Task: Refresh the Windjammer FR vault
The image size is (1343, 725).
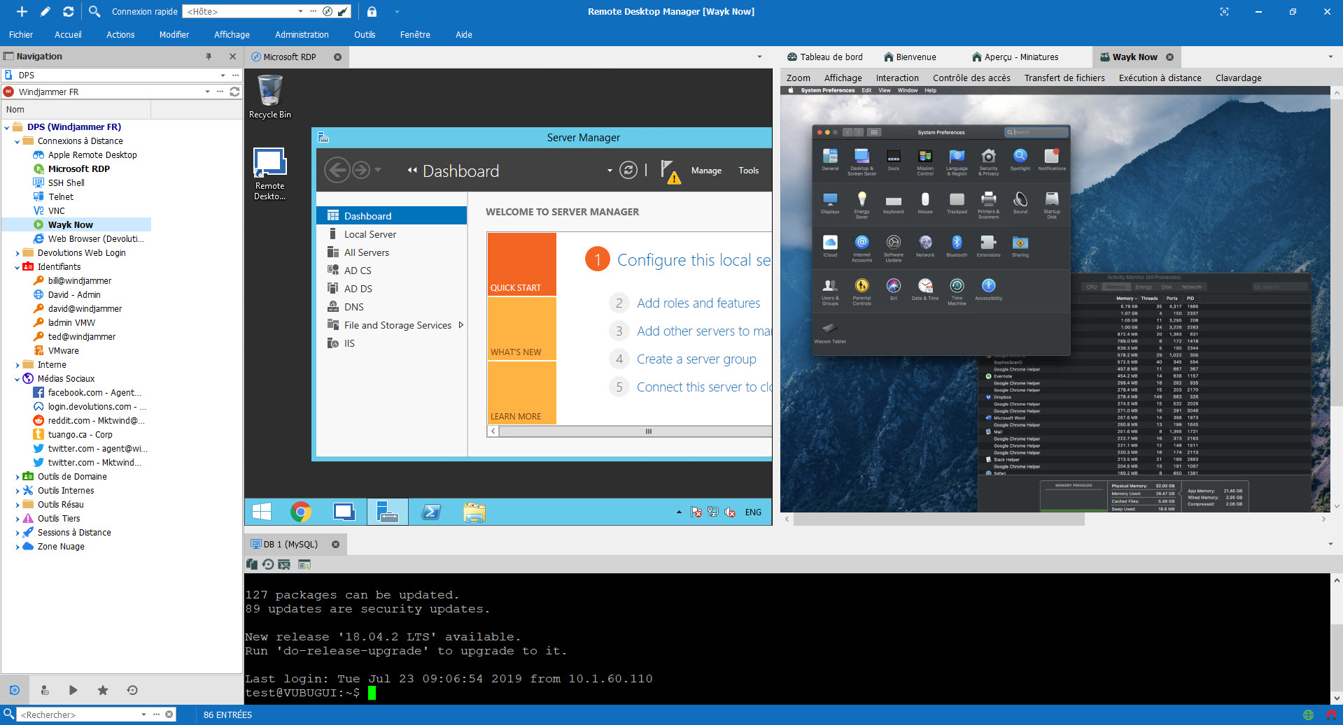Action: (234, 92)
